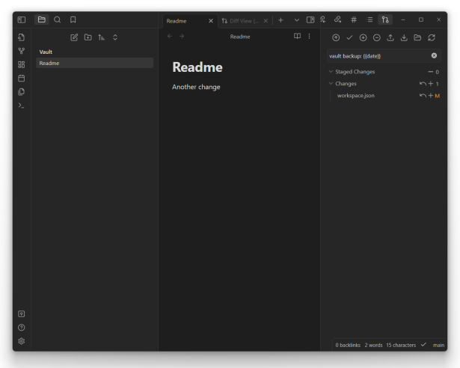Screen dimensions: 460x368
Task: Change sort order icon
Action: pos(102,37)
